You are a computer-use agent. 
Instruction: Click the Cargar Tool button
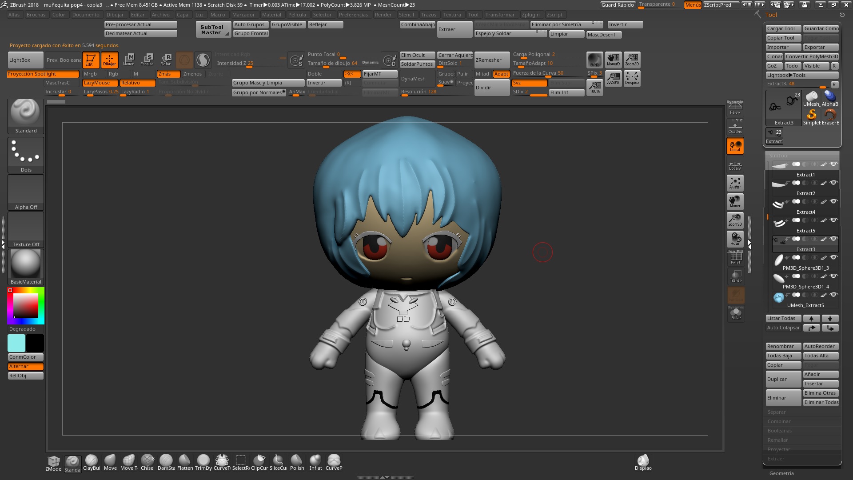784,28
